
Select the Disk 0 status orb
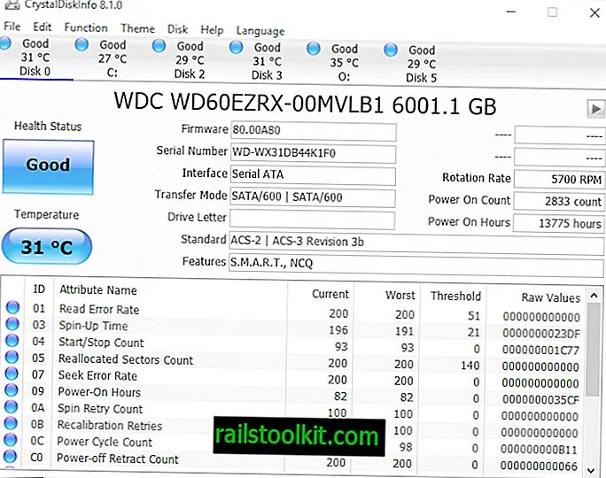pos(5,42)
